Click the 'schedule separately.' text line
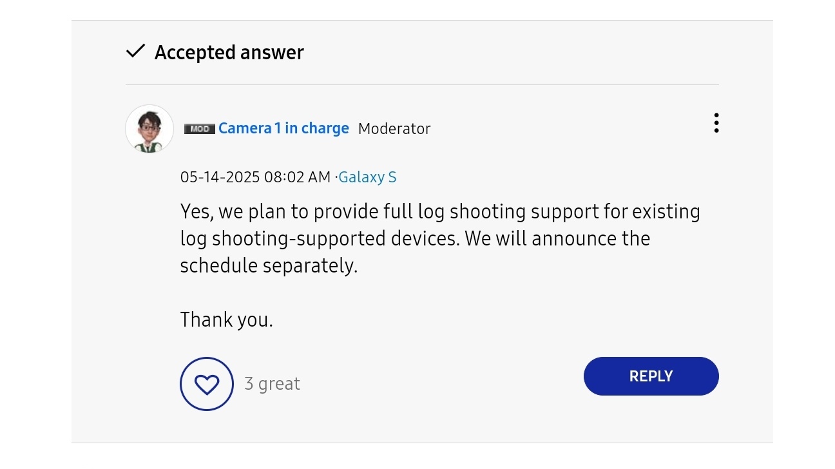This screenshot has width=835, height=469. pyautogui.click(x=269, y=266)
